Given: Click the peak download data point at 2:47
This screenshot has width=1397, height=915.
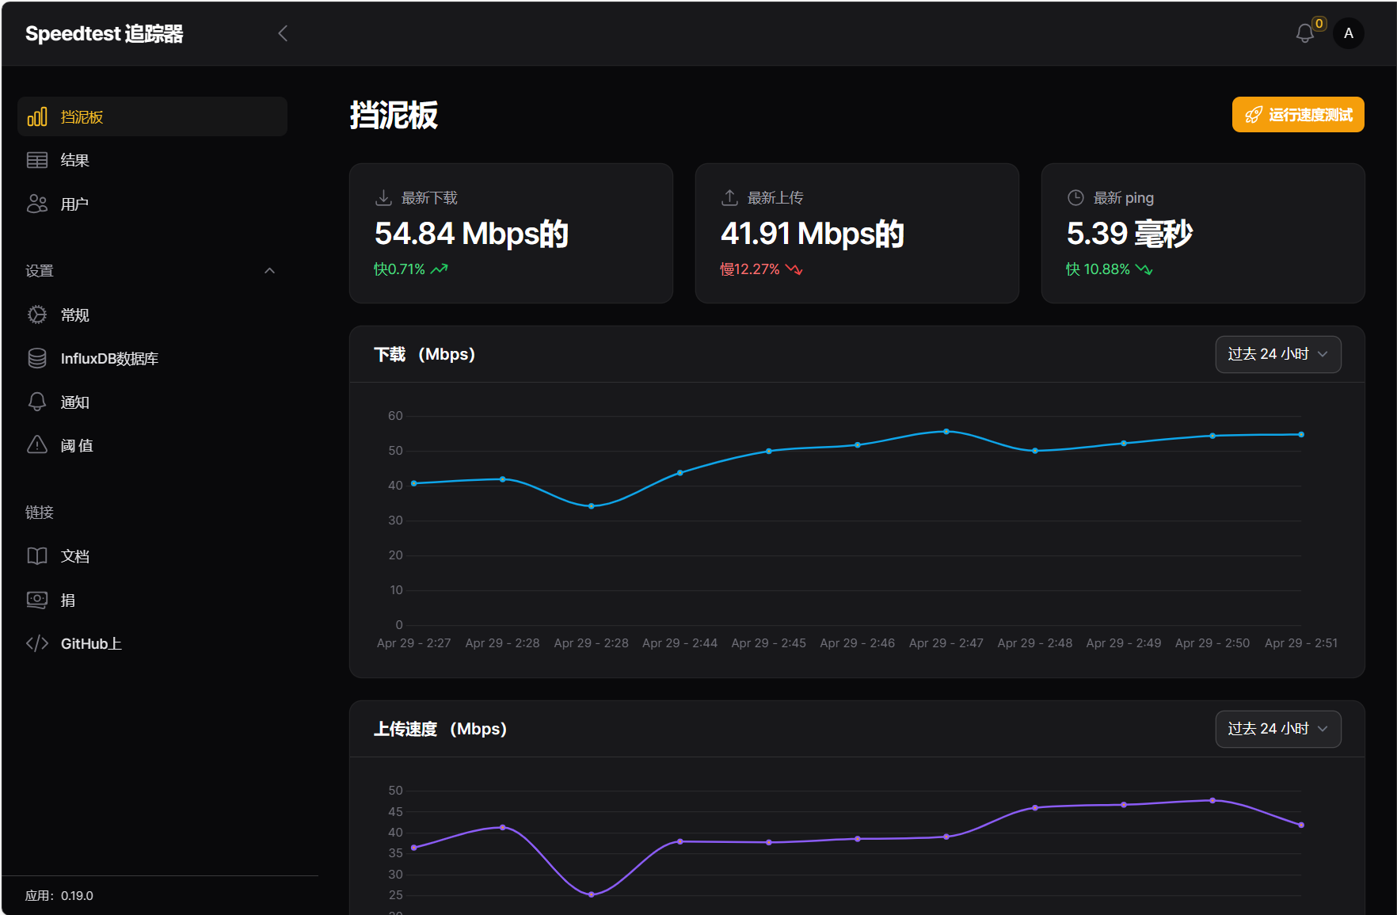Looking at the screenshot, I should tap(946, 432).
